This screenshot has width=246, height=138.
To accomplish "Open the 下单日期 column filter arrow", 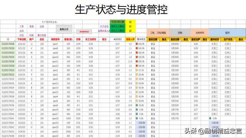I will [26, 41].
